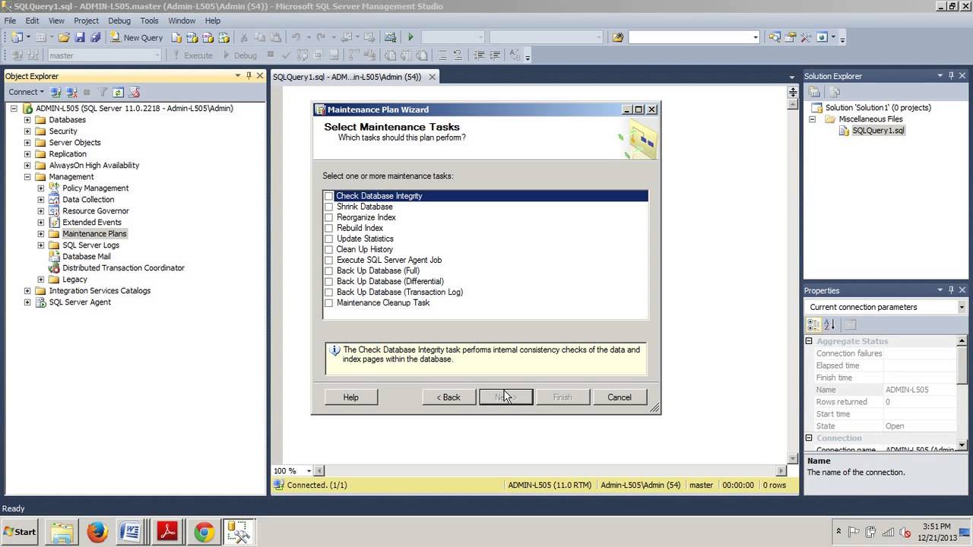Check Back Up Database (Full) checkbox
This screenshot has width=973, height=547.
329,270
